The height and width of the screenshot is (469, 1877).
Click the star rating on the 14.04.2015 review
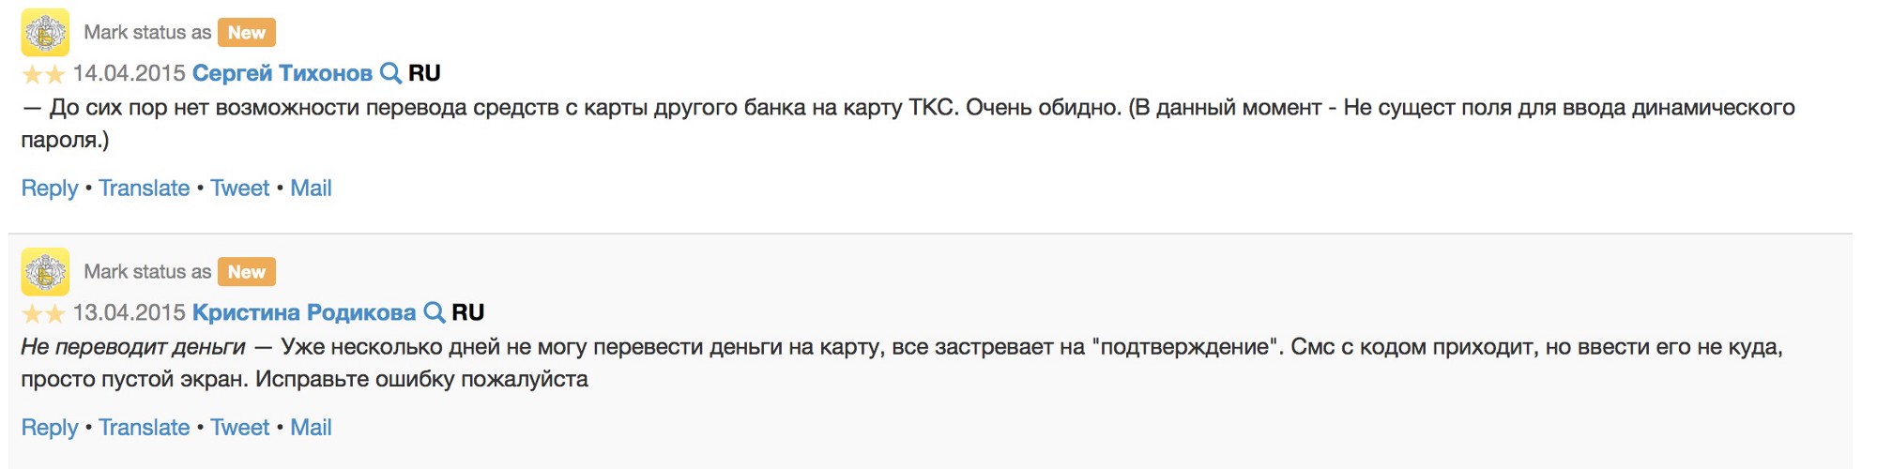43,74
